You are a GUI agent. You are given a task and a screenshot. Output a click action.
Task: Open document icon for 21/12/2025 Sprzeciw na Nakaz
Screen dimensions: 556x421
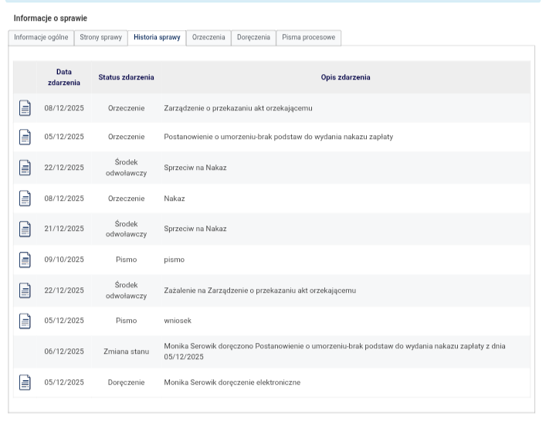click(25, 229)
